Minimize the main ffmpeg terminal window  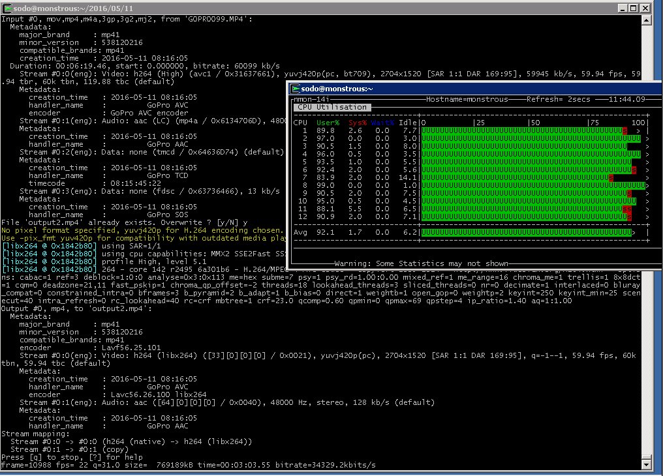coord(623,8)
